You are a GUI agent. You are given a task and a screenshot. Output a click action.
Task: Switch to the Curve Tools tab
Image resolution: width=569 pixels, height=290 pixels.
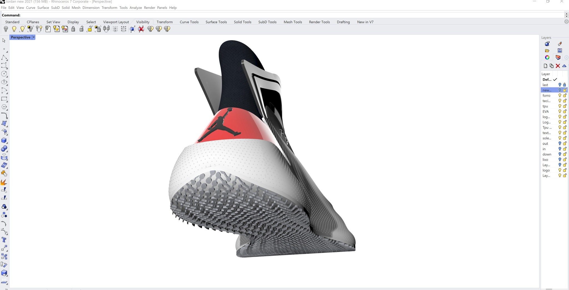(x=189, y=22)
